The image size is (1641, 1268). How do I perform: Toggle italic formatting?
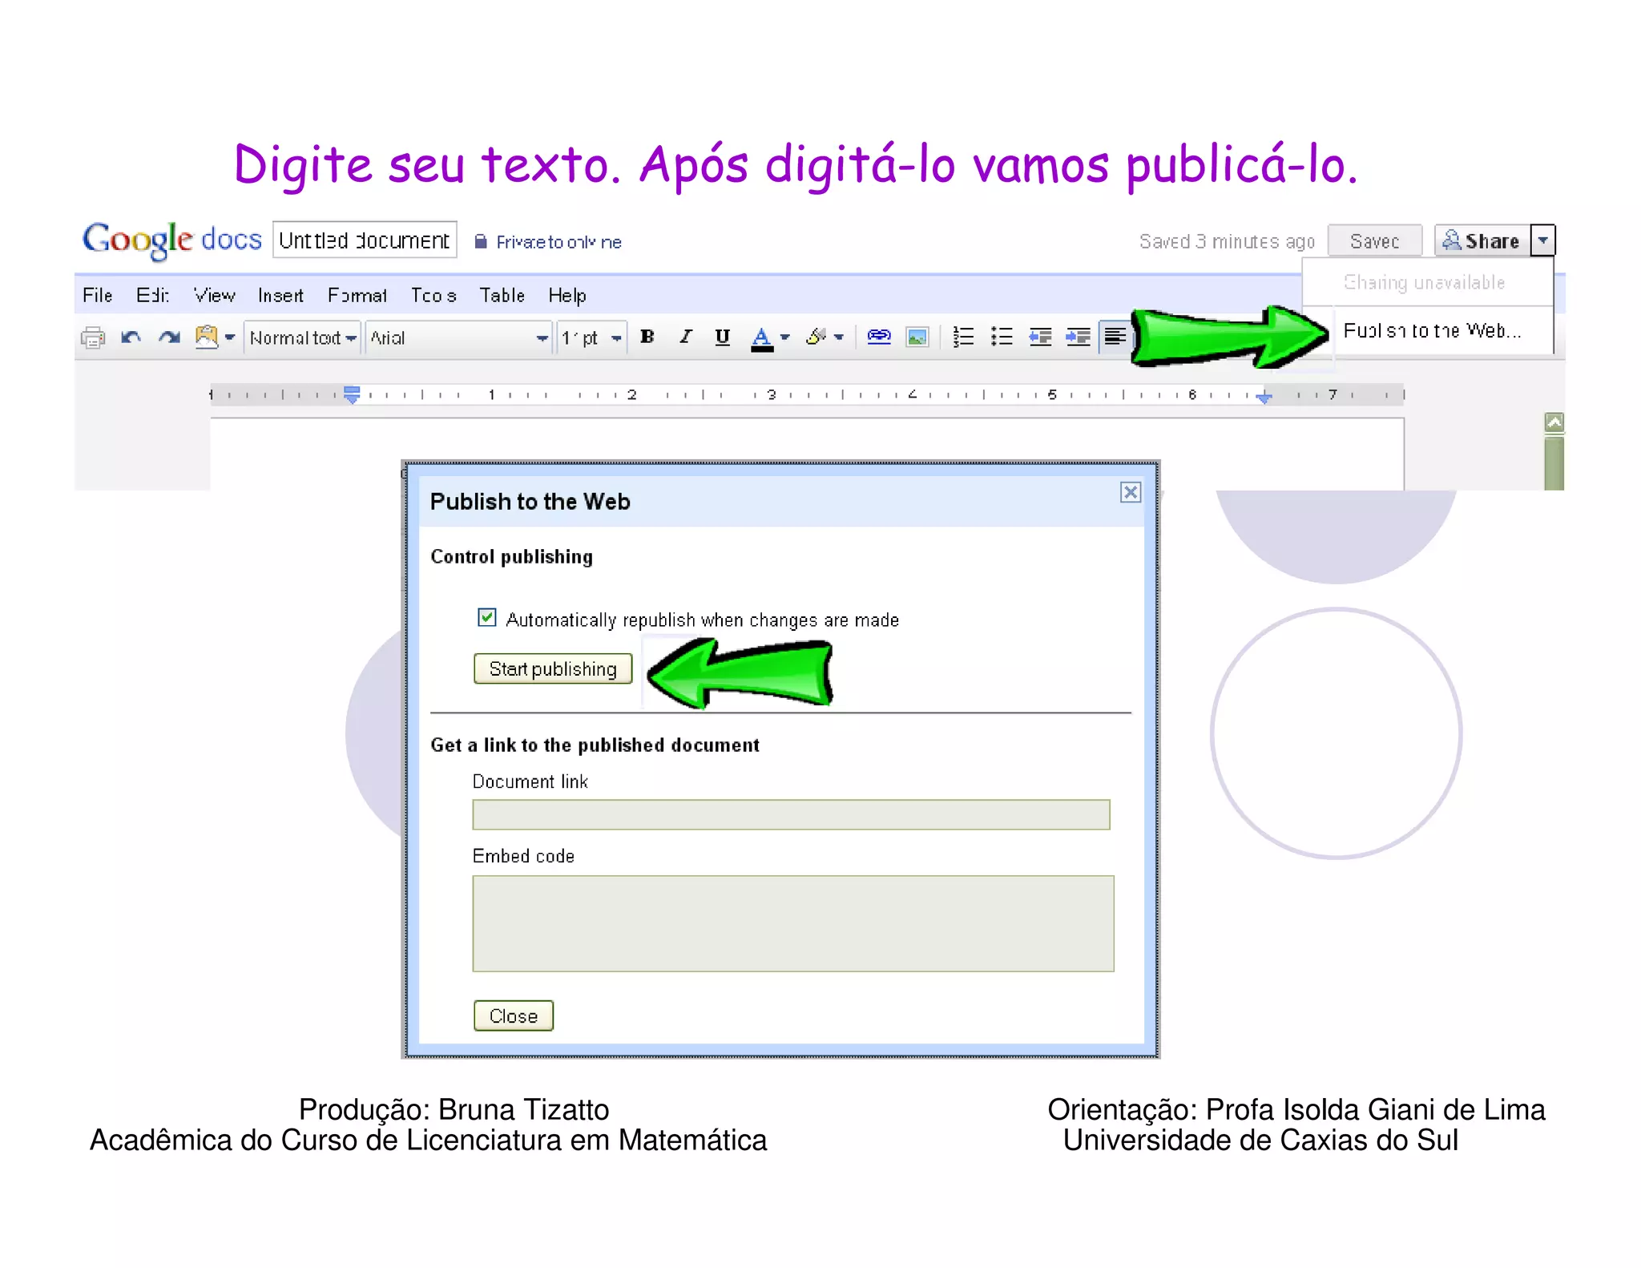(685, 337)
